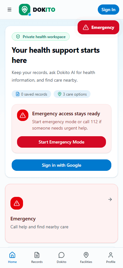Open the Home tab
The width and height of the screenshot is (123, 268).
[x=12, y=258]
